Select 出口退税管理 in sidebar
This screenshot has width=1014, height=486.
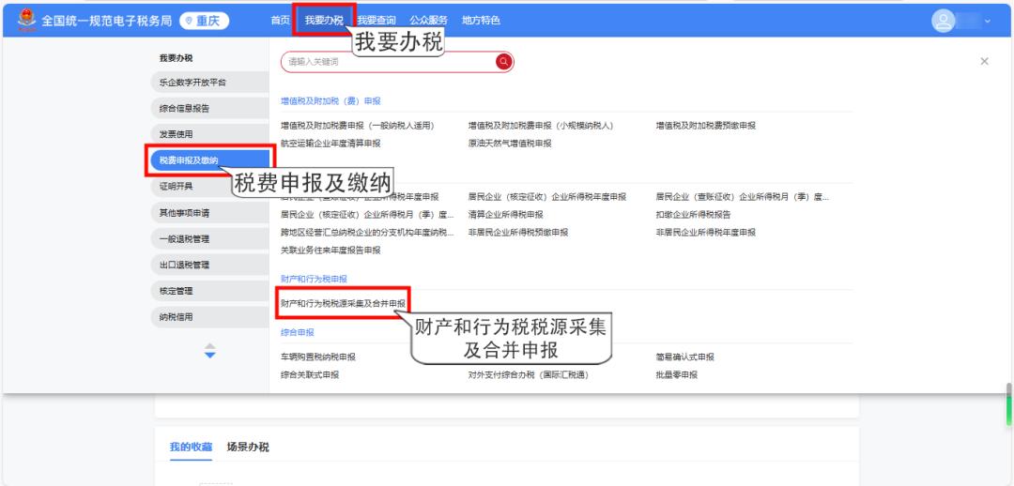tap(209, 265)
